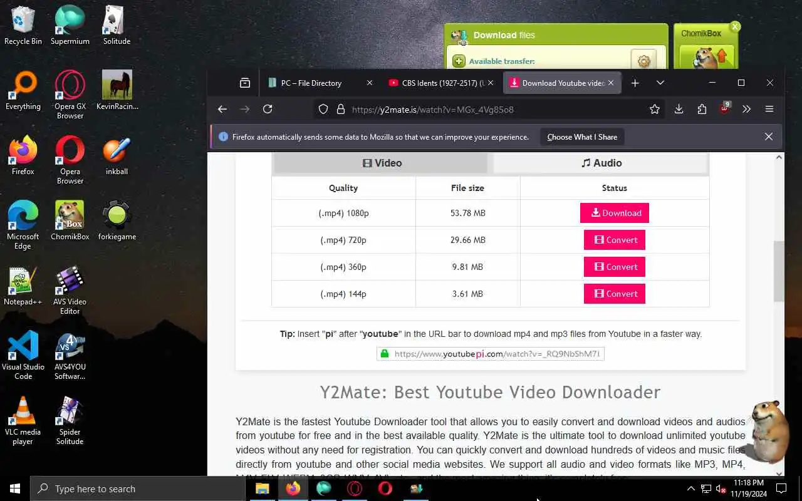
Task: Open the Everything search desktop icon
Action: click(x=23, y=91)
